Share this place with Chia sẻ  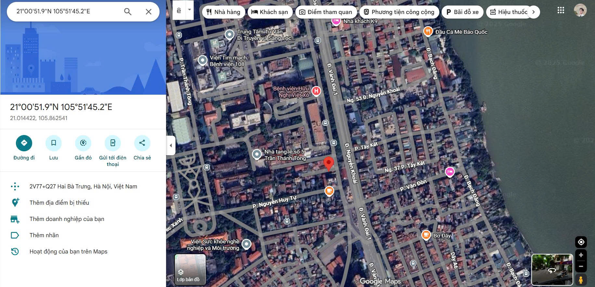tap(142, 143)
